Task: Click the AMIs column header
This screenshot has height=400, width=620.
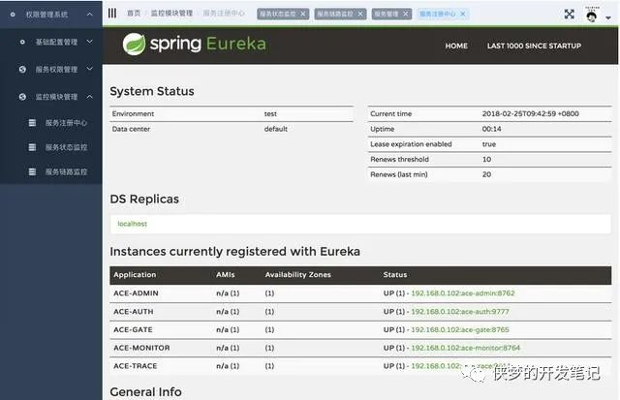Action: tap(226, 275)
